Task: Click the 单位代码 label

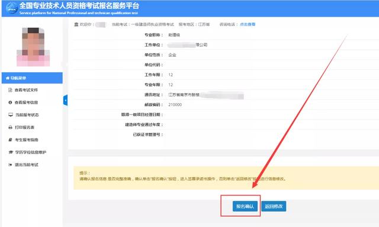Action: (153, 65)
